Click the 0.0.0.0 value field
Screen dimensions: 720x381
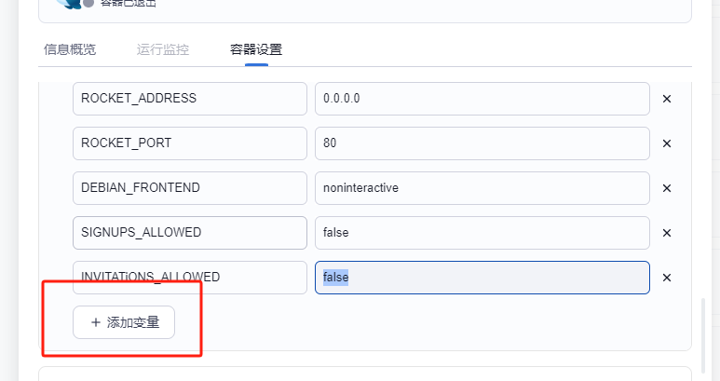tap(482, 99)
